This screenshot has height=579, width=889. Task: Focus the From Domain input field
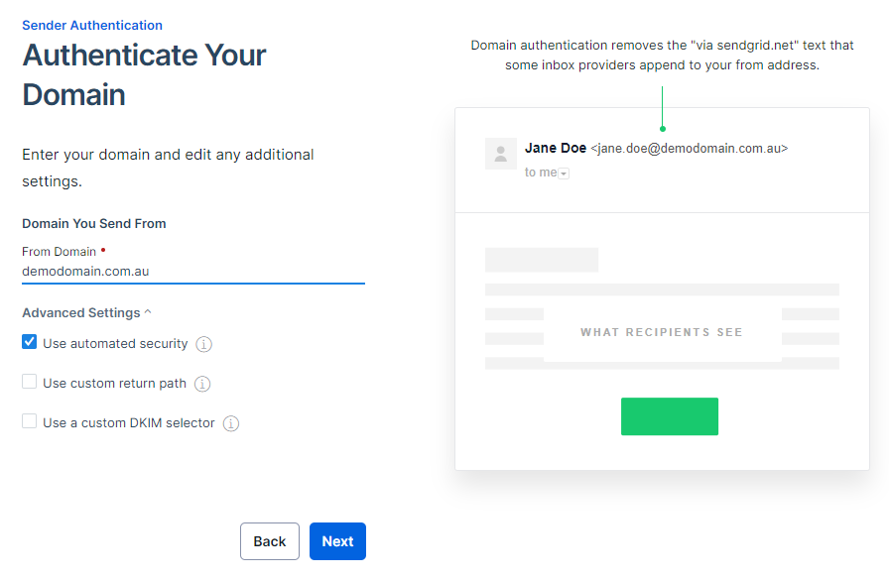[x=193, y=271]
